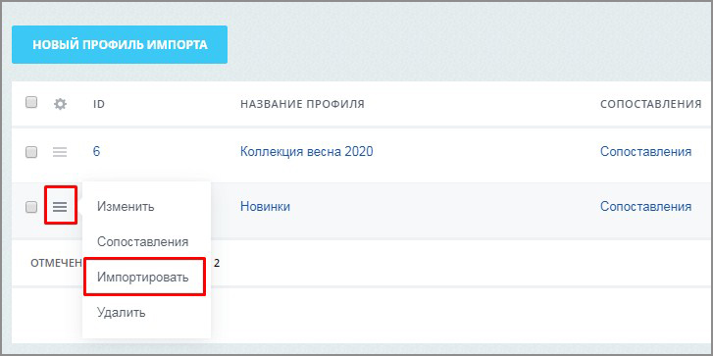Choose Удалить from the dropdown menu
Image resolution: width=713 pixels, height=356 pixels.
pos(121,312)
